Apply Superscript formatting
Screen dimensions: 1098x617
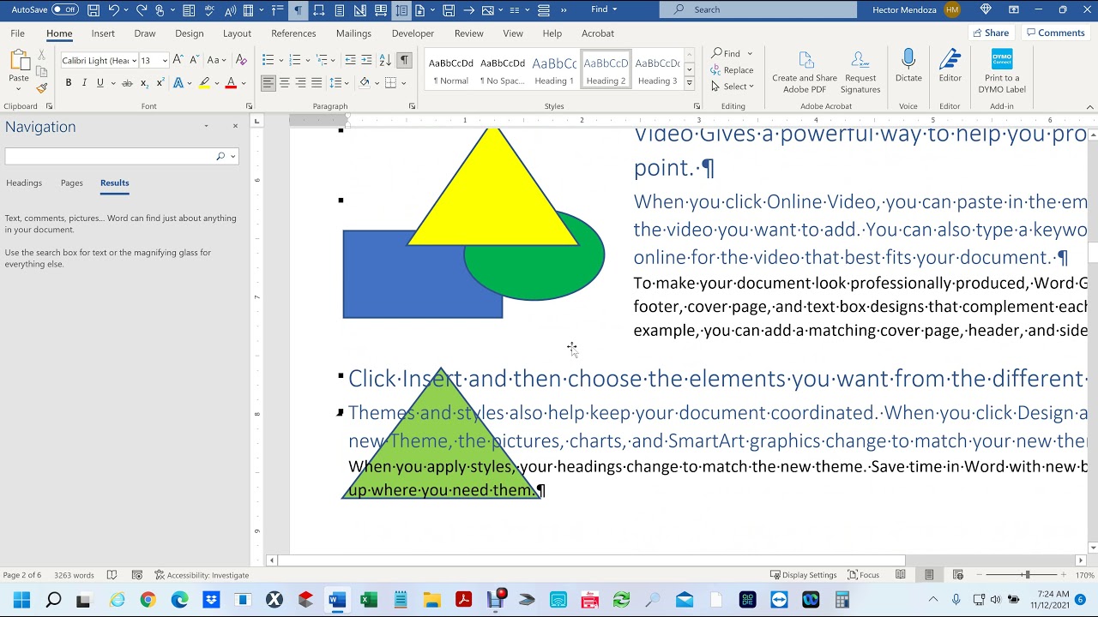click(160, 83)
